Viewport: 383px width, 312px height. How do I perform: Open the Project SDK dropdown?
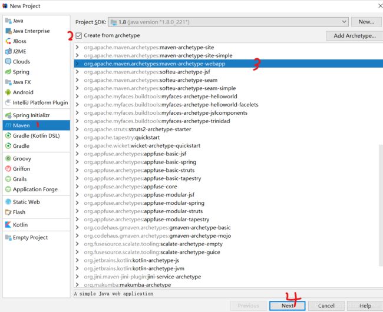pyautogui.click(x=228, y=22)
